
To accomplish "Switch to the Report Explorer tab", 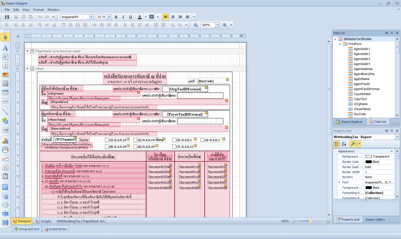I will click(349, 122).
